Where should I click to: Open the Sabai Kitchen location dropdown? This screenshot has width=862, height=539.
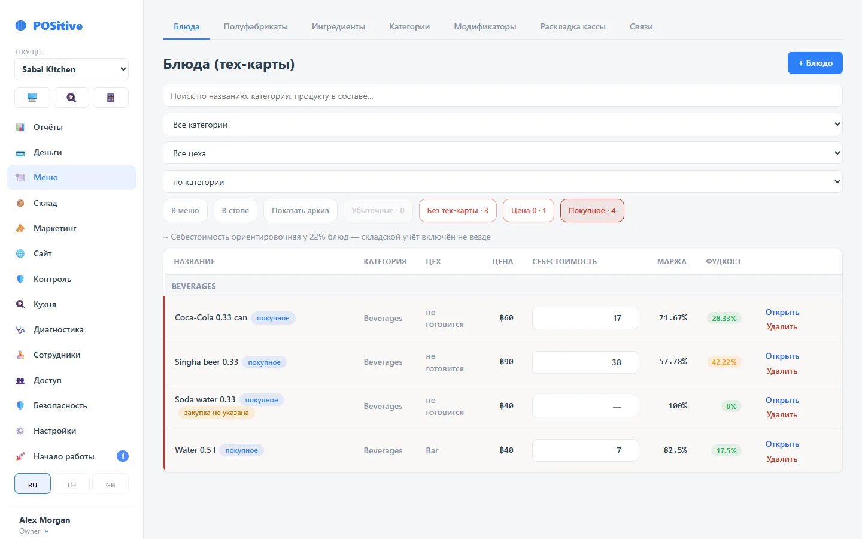(71, 69)
